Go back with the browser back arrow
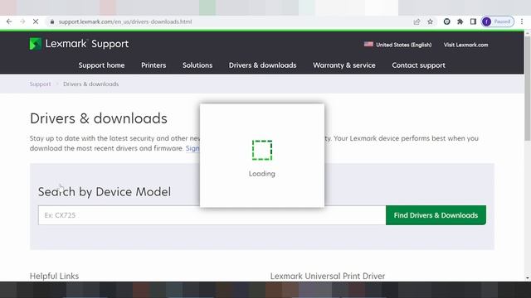Screen dimensions: 531x298 tap(9, 22)
